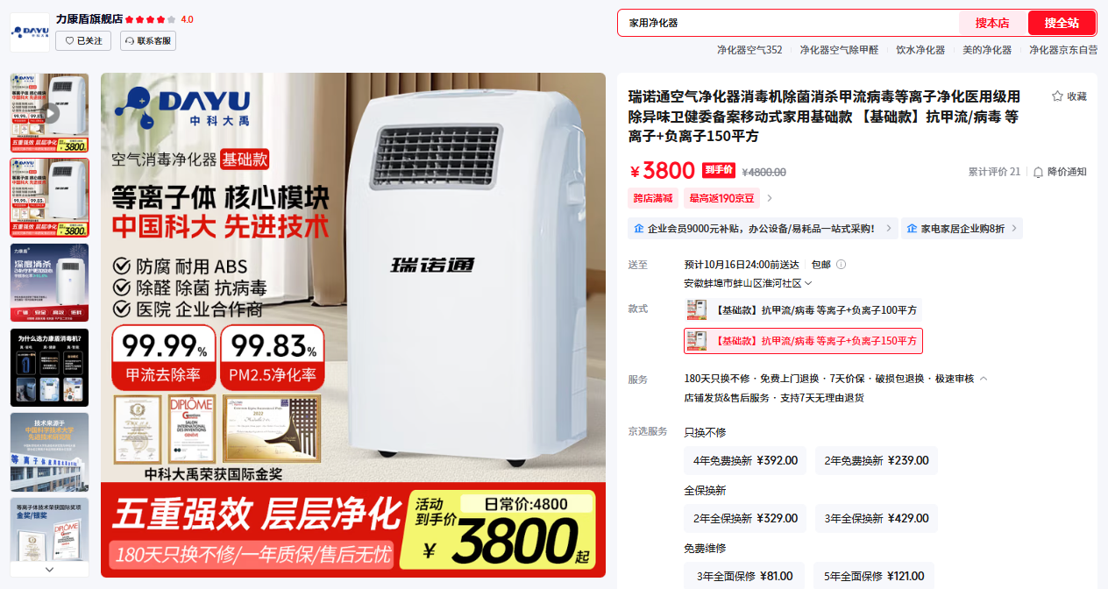Toggle the 已关注 follow heart button
1108x589 pixels.
83,41
